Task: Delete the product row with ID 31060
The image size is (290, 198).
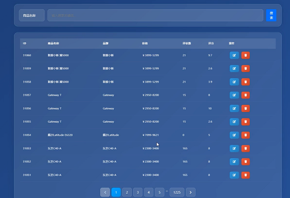Action: pos(245,55)
